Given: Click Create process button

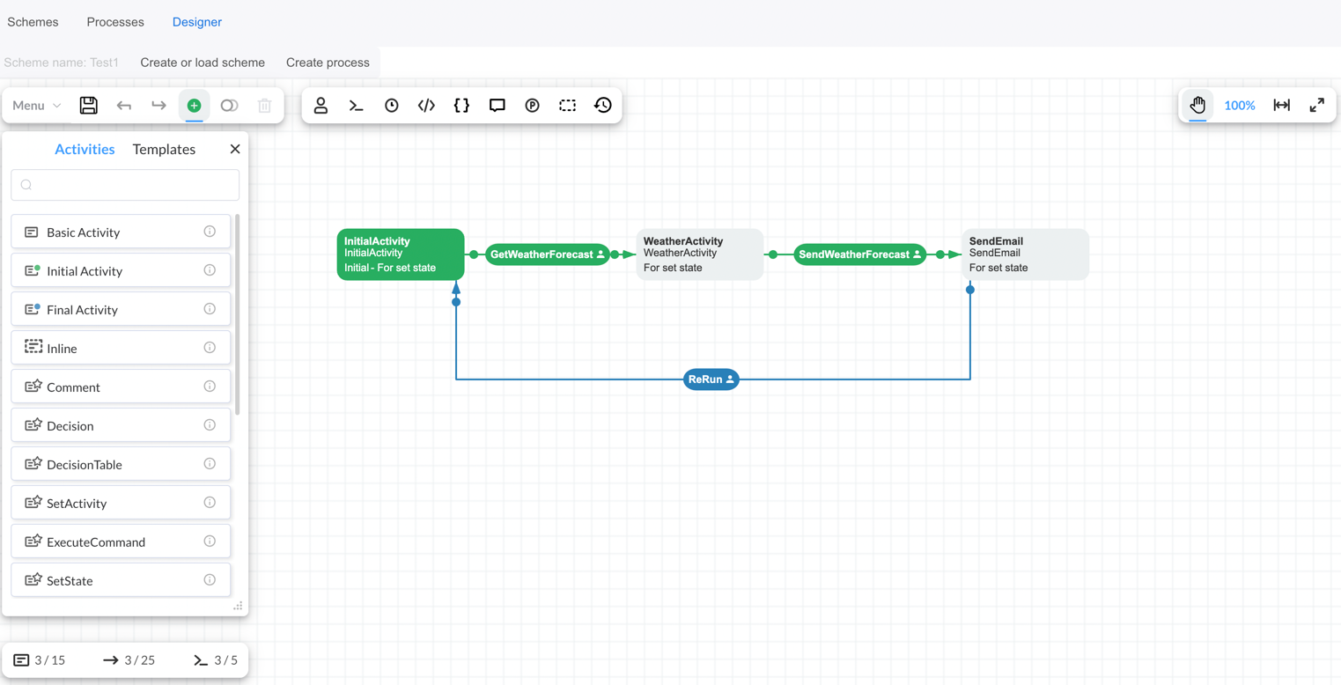Looking at the screenshot, I should click(x=328, y=63).
